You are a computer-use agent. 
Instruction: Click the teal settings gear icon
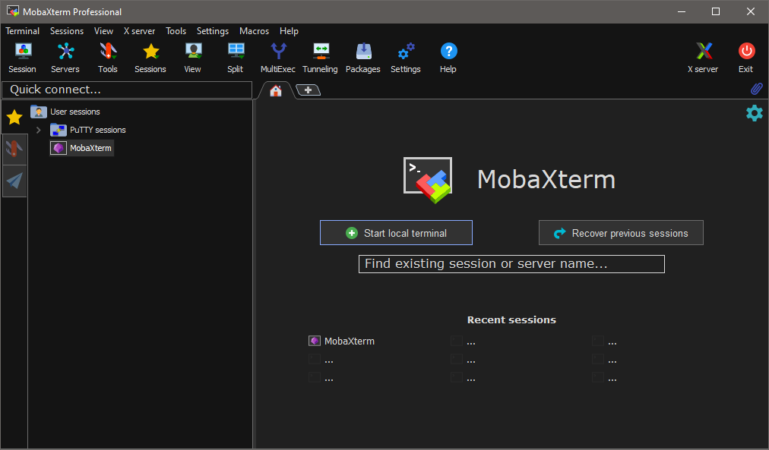tap(754, 113)
